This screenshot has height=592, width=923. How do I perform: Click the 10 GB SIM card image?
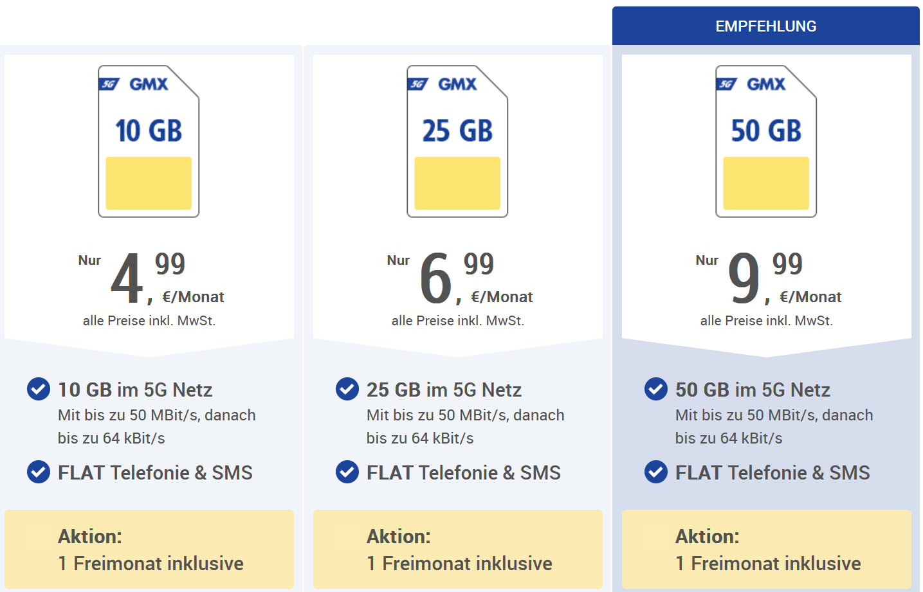coord(149,141)
